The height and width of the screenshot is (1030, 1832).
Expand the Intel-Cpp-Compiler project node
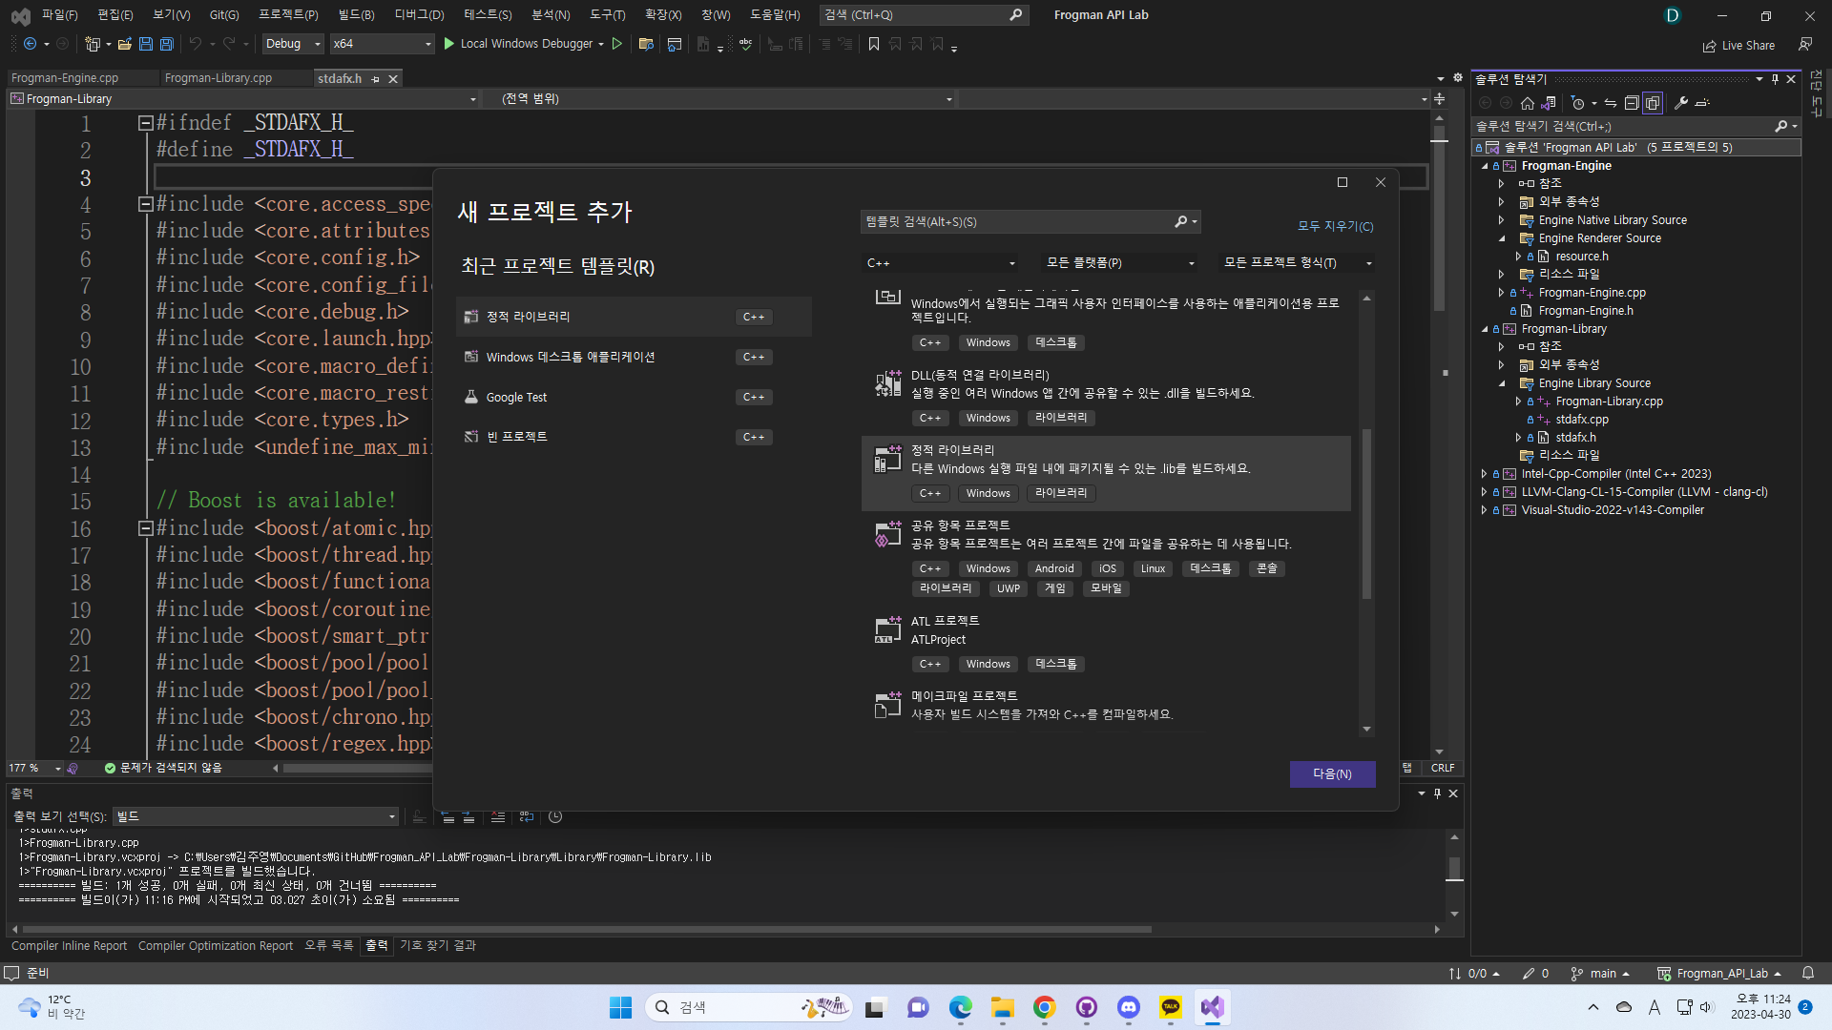[x=1484, y=474]
